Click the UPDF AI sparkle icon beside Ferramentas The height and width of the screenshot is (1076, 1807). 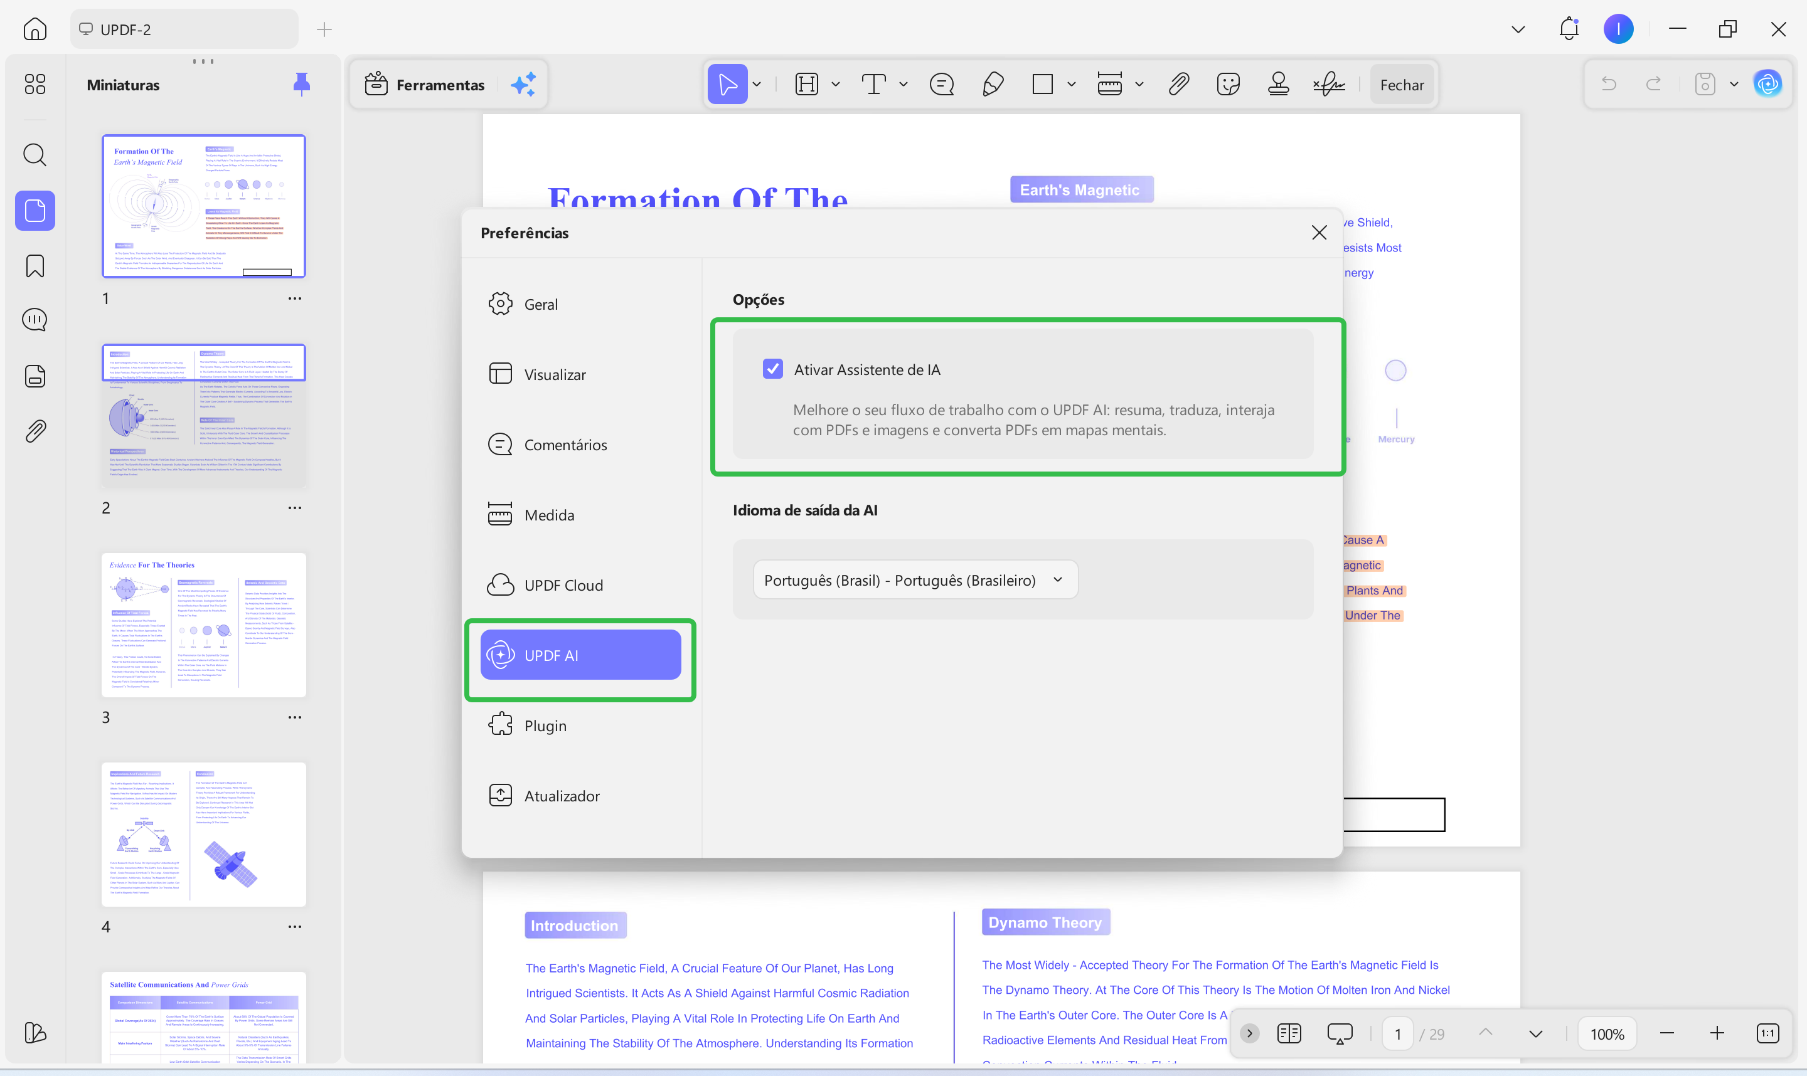[523, 85]
